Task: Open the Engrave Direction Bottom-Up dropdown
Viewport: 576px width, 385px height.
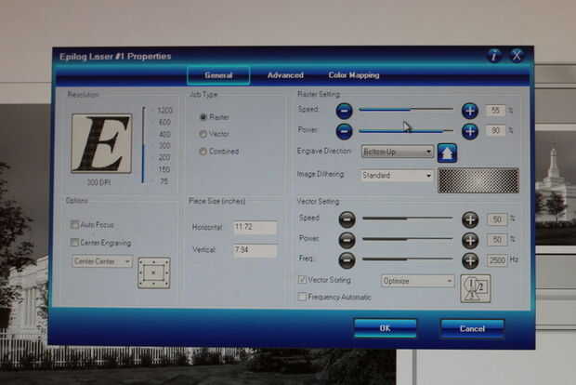Action: (397, 152)
